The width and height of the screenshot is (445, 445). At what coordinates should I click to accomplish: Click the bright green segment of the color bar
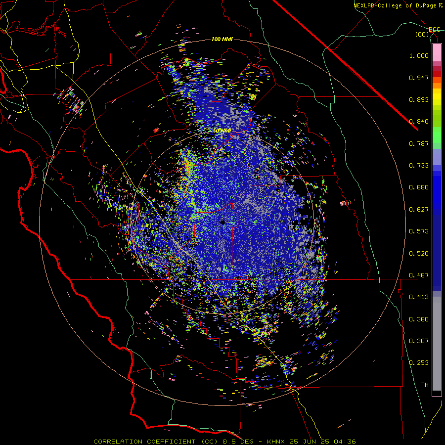(437, 135)
